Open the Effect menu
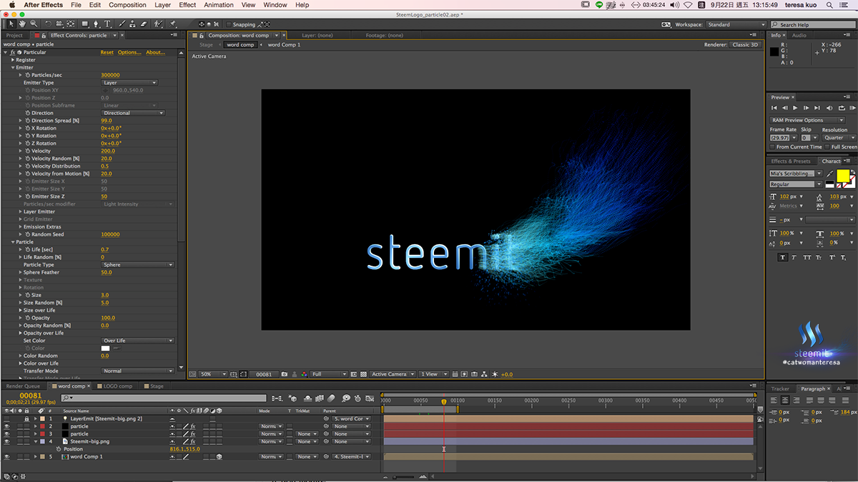The height and width of the screenshot is (482, 858). click(x=187, y=5)
